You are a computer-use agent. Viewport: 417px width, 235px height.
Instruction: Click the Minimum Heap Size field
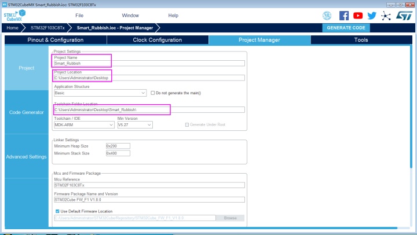coord(118,146)
